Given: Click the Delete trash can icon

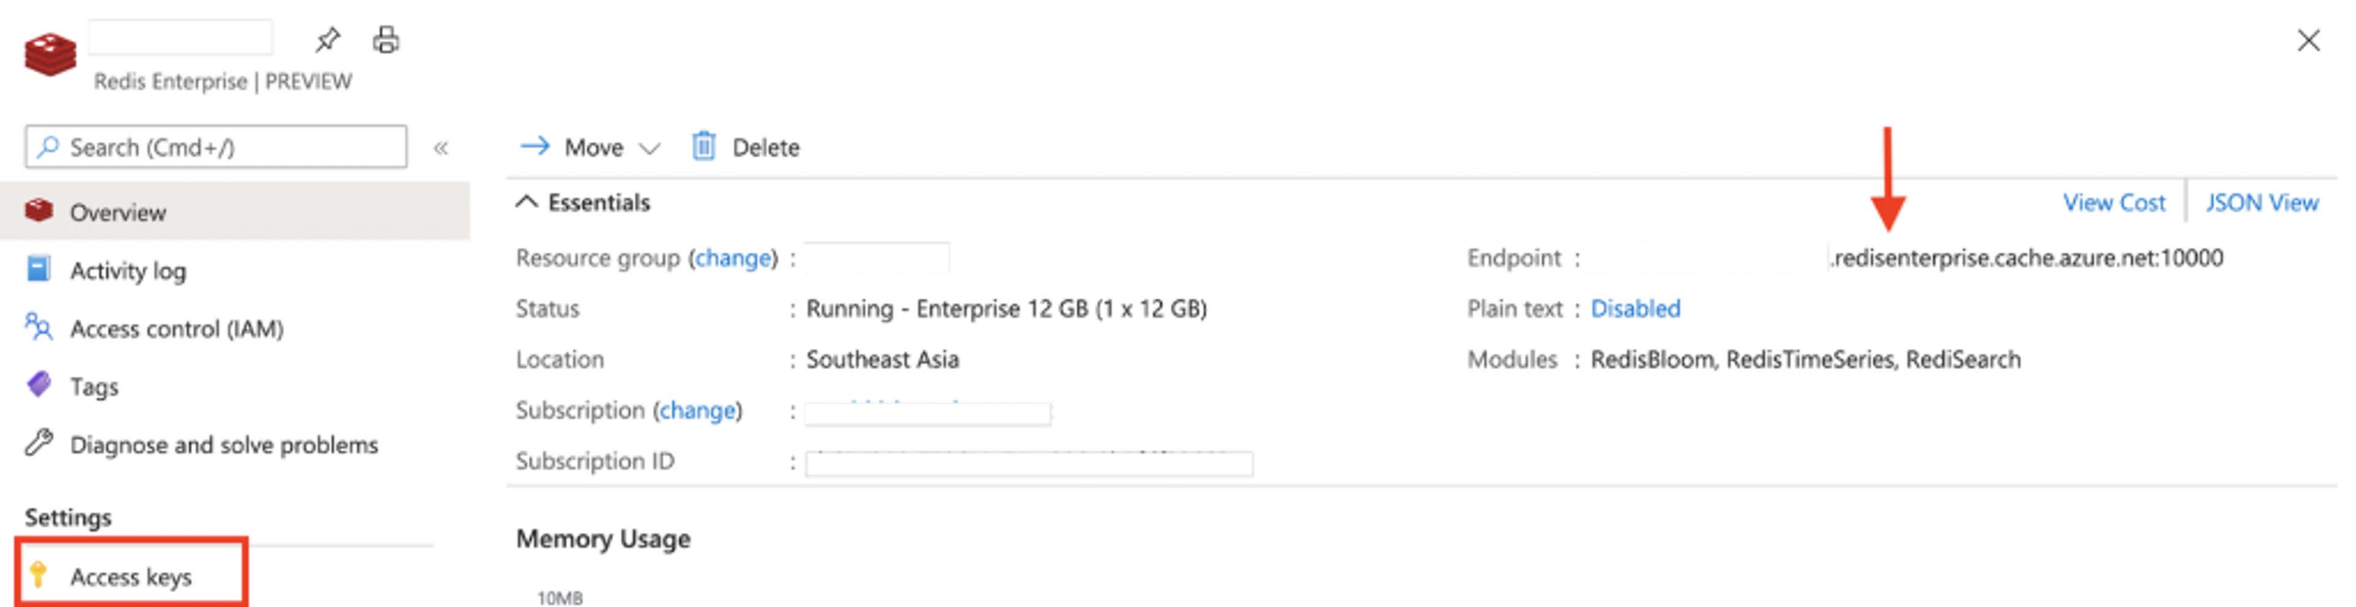Looking at the screenshot, I should coord(703,147).
